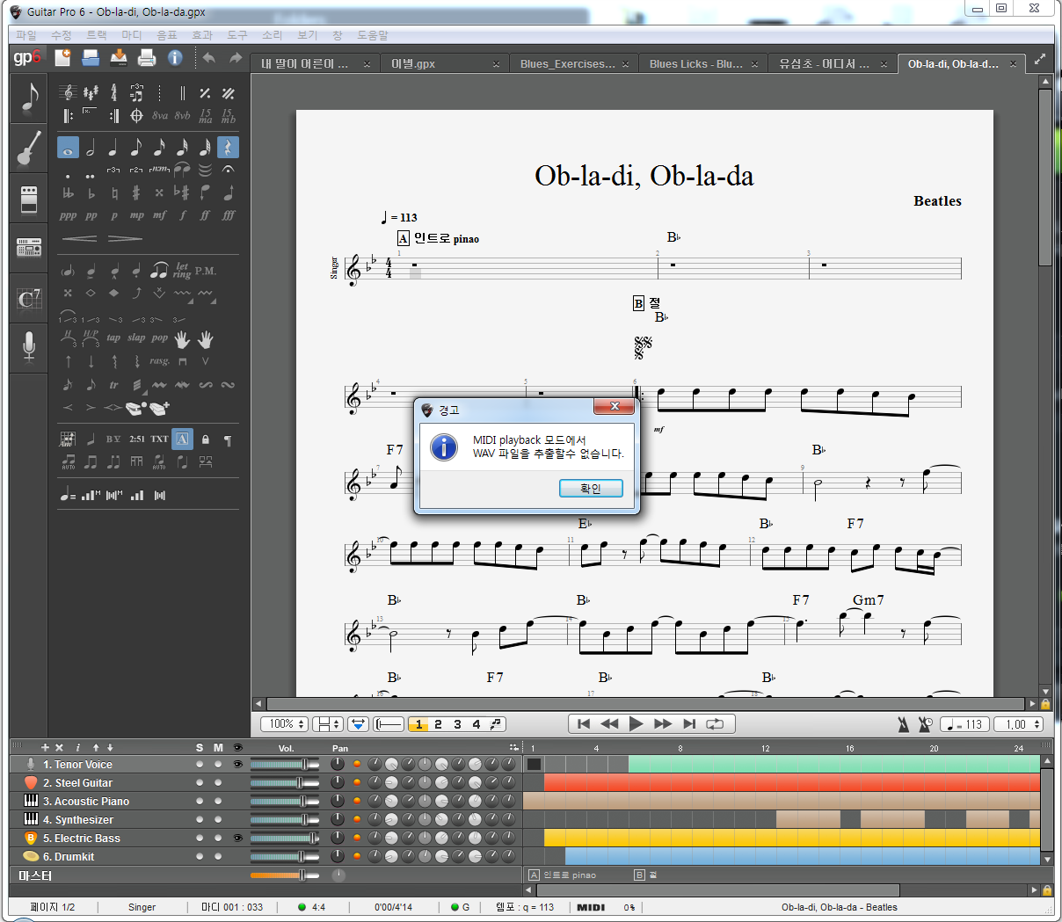Switch to the 이별.gpx tab

[x=445, y=64]
